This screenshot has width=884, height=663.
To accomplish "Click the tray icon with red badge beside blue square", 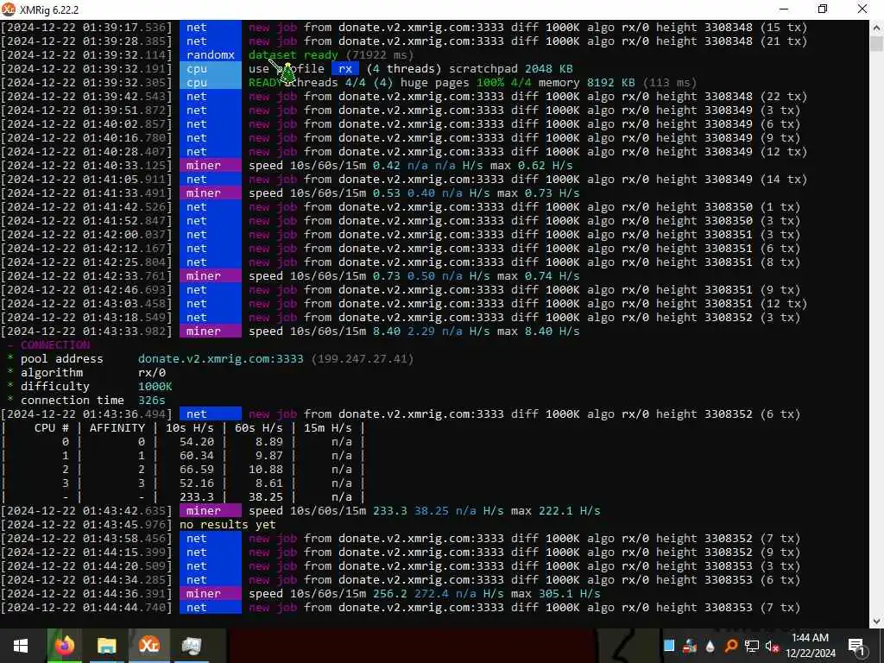I will [690, 646].
